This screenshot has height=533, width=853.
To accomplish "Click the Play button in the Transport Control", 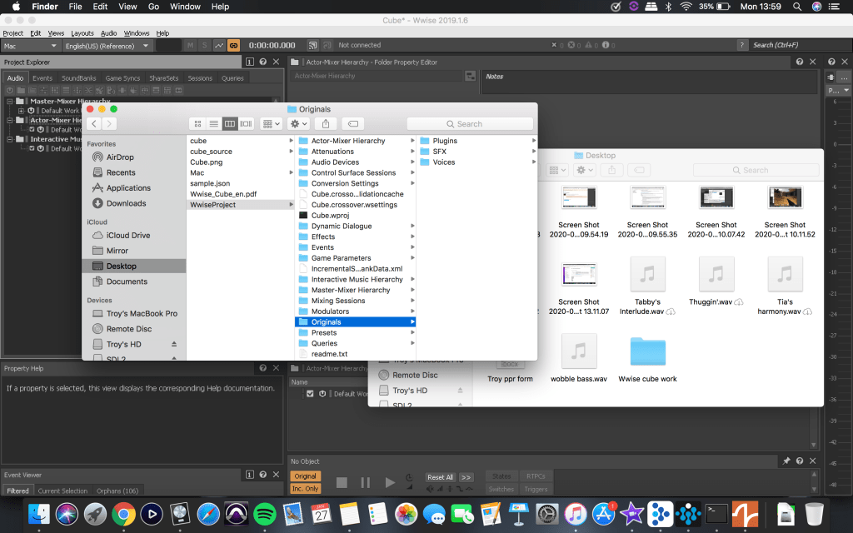I will pos(390,482).
